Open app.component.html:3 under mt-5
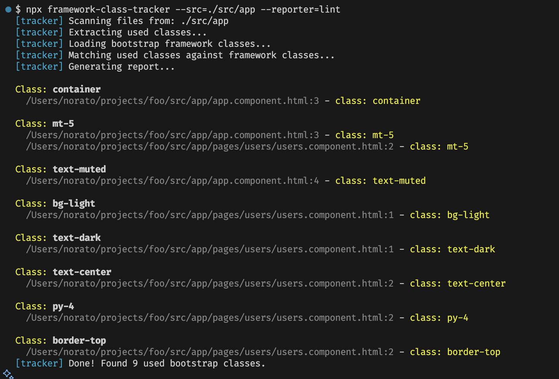Viewport: 559px width, 379px height. coord(171,135)
